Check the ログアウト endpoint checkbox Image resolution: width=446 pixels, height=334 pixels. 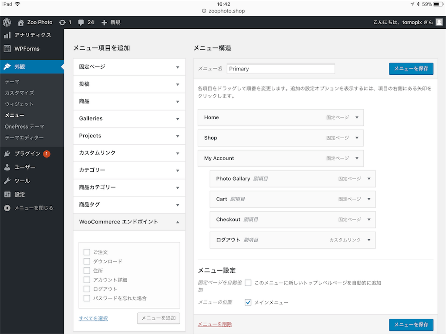pyautogui.click(x=87, y=289)
